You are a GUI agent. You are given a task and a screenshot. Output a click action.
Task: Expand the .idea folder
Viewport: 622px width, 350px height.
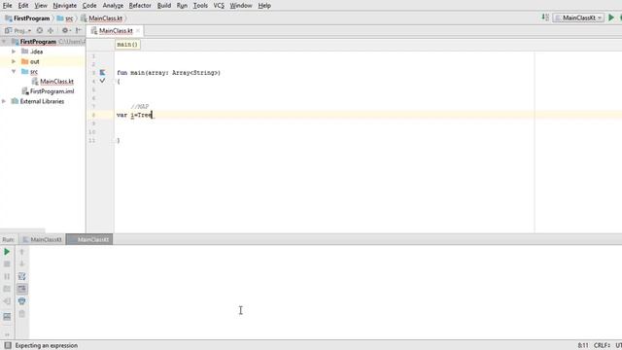[x=14, y=52]
